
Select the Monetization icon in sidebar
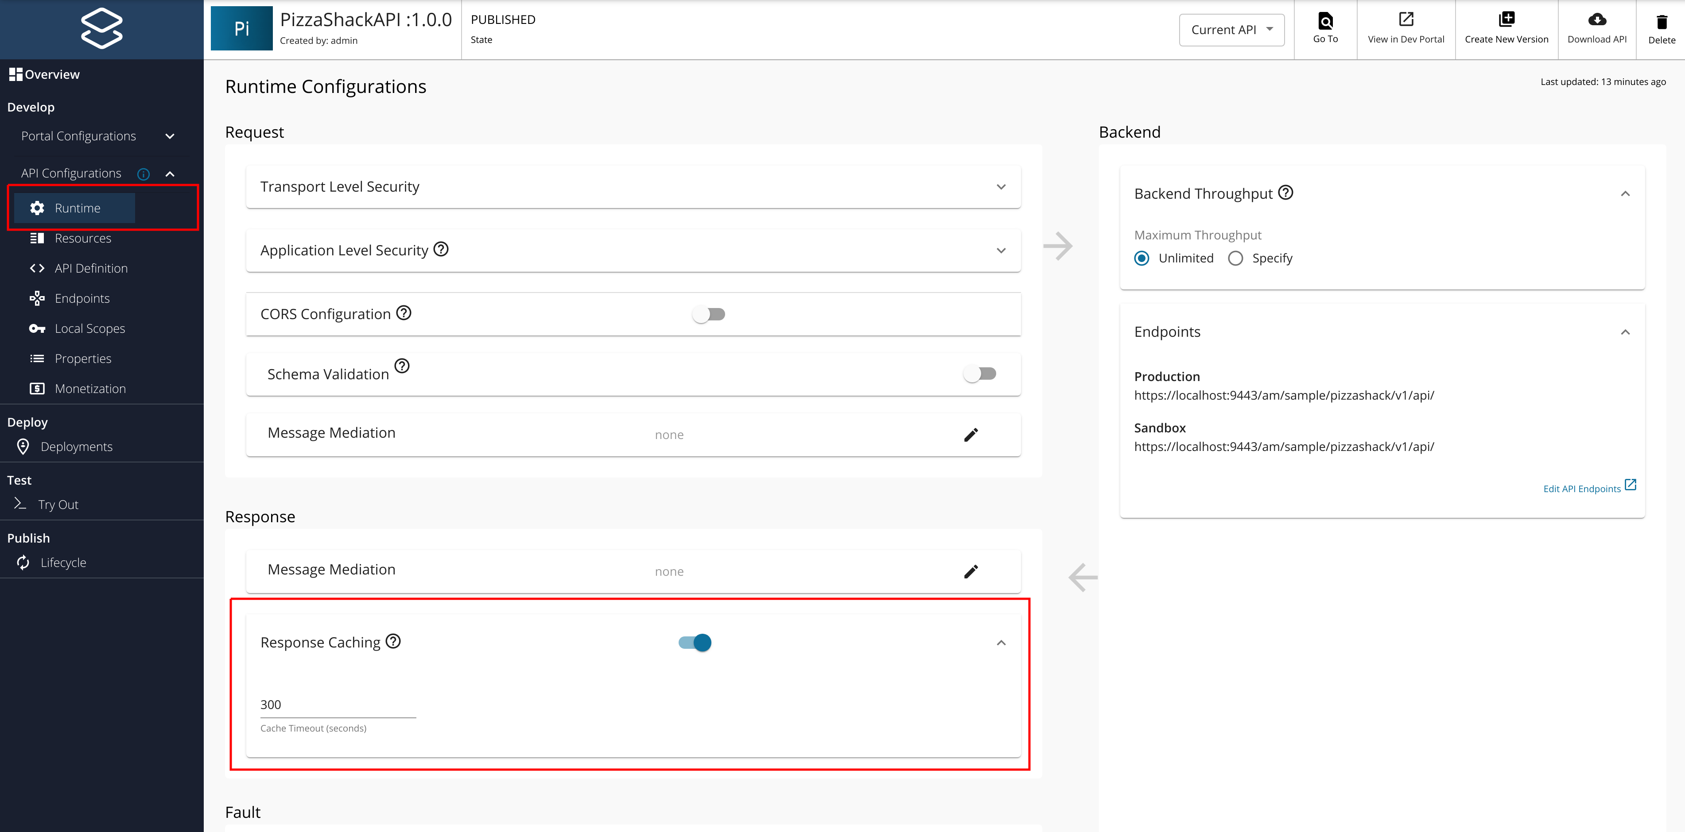pos(37,388)
